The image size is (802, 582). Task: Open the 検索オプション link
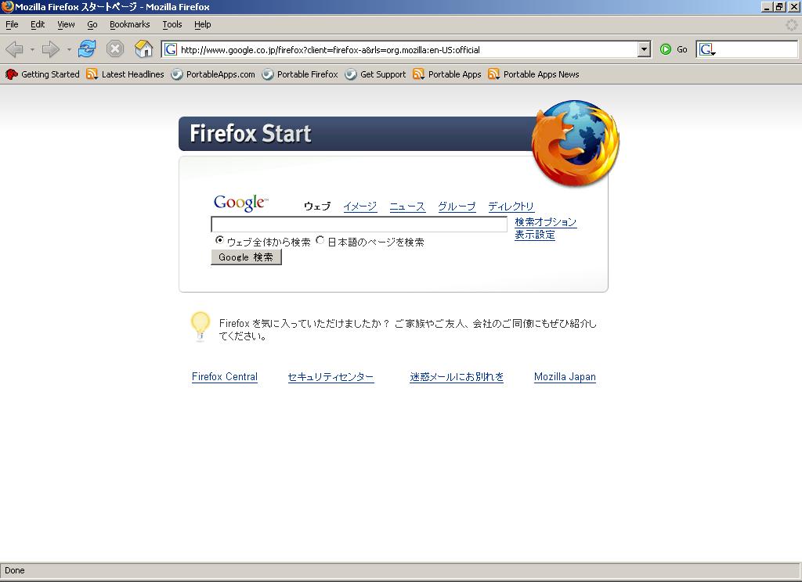pos(546,221)
